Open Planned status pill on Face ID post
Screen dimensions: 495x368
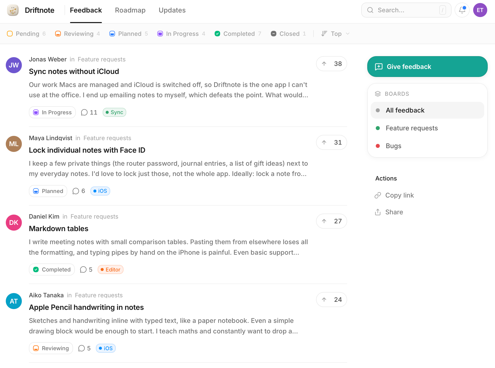[48, 191]
